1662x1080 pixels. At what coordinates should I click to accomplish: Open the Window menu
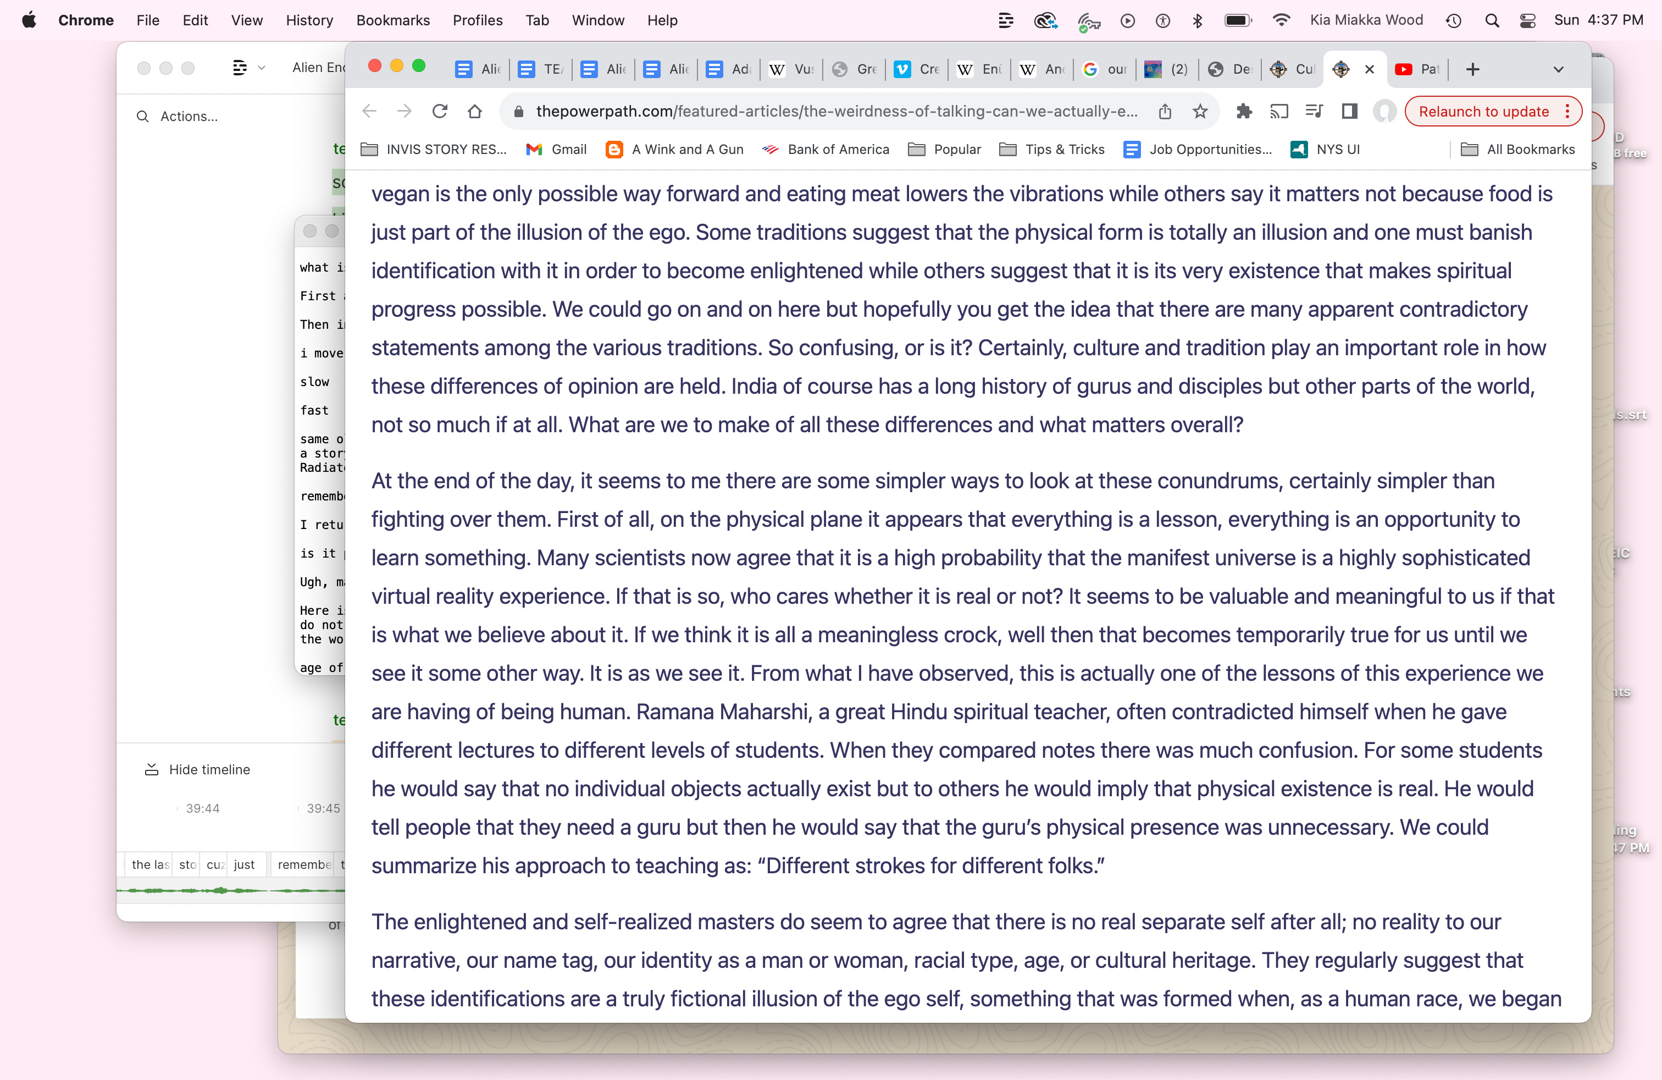pyautogui.click(x=598, y=20)
